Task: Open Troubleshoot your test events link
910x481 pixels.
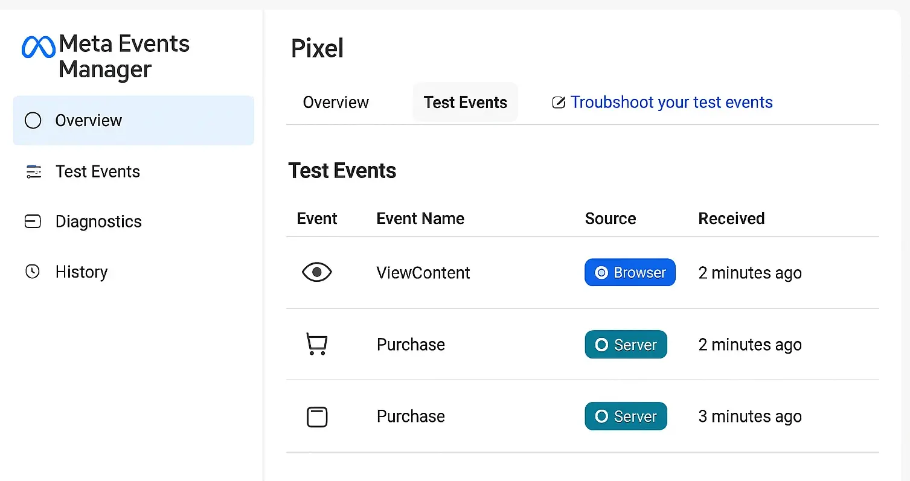Action: click(x=671, y=103)
